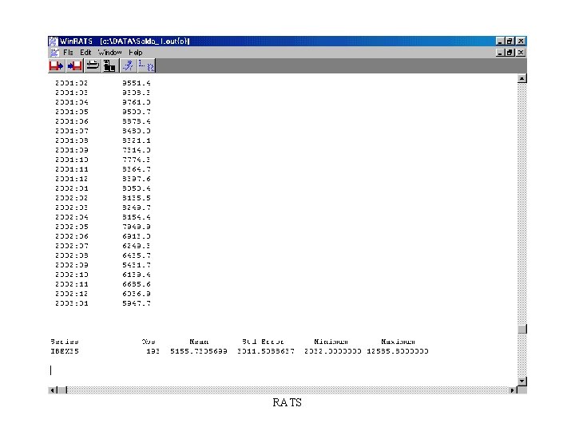575x431 pixels.
Task: Click the minimum value in IBEX35 row
Action: click(x=332, y=351)
